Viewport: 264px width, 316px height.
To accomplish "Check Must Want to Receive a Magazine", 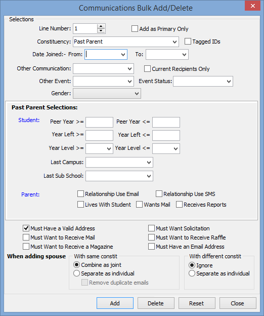I will tap(26, 247).
